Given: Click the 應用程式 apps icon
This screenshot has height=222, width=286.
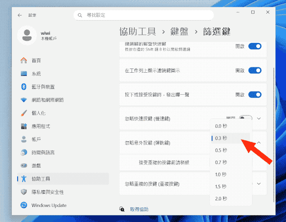Looking at the screenshot, I should coord(24,126).
